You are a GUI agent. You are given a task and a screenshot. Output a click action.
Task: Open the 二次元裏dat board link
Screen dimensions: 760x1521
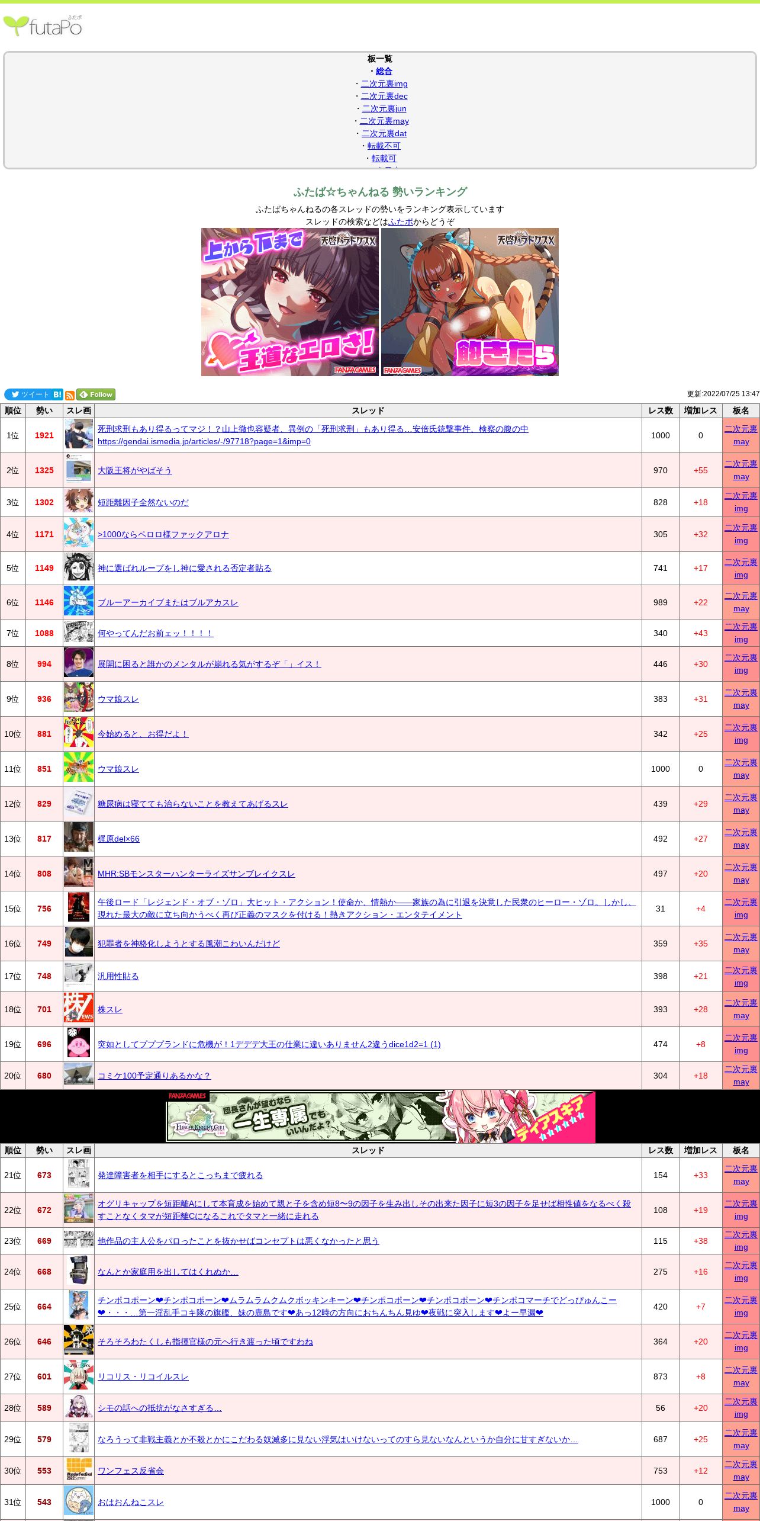tap(384, 133)
